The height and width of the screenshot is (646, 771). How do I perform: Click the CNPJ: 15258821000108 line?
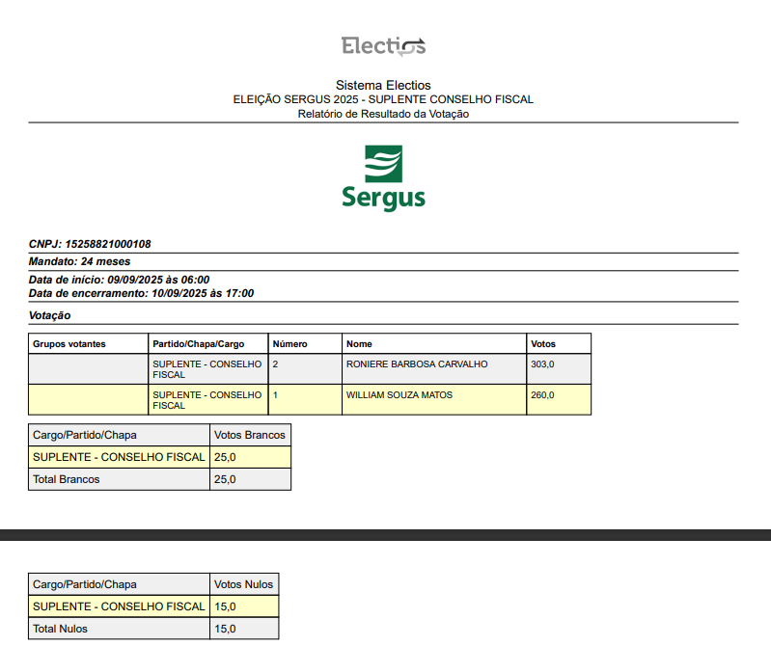[90, 244]
